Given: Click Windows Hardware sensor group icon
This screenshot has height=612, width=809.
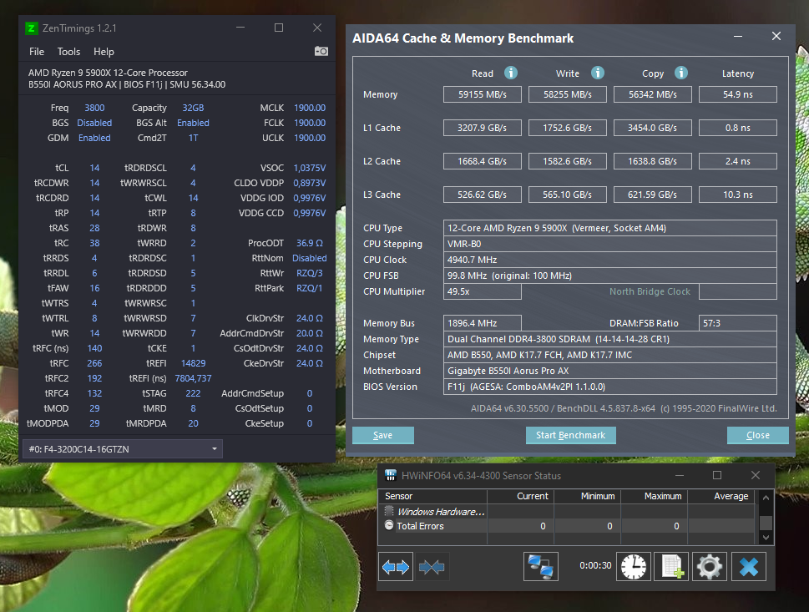Looking at the screenshot, I should [x=389, y=511].
